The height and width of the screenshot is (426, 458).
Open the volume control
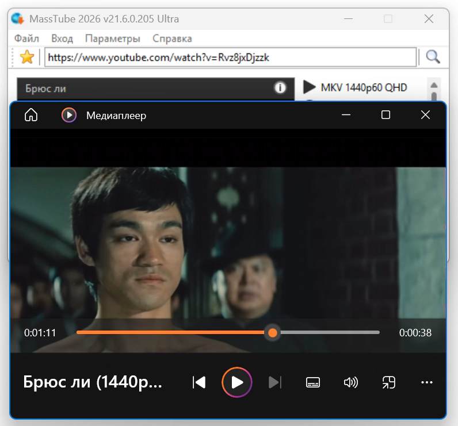[350, 382]
